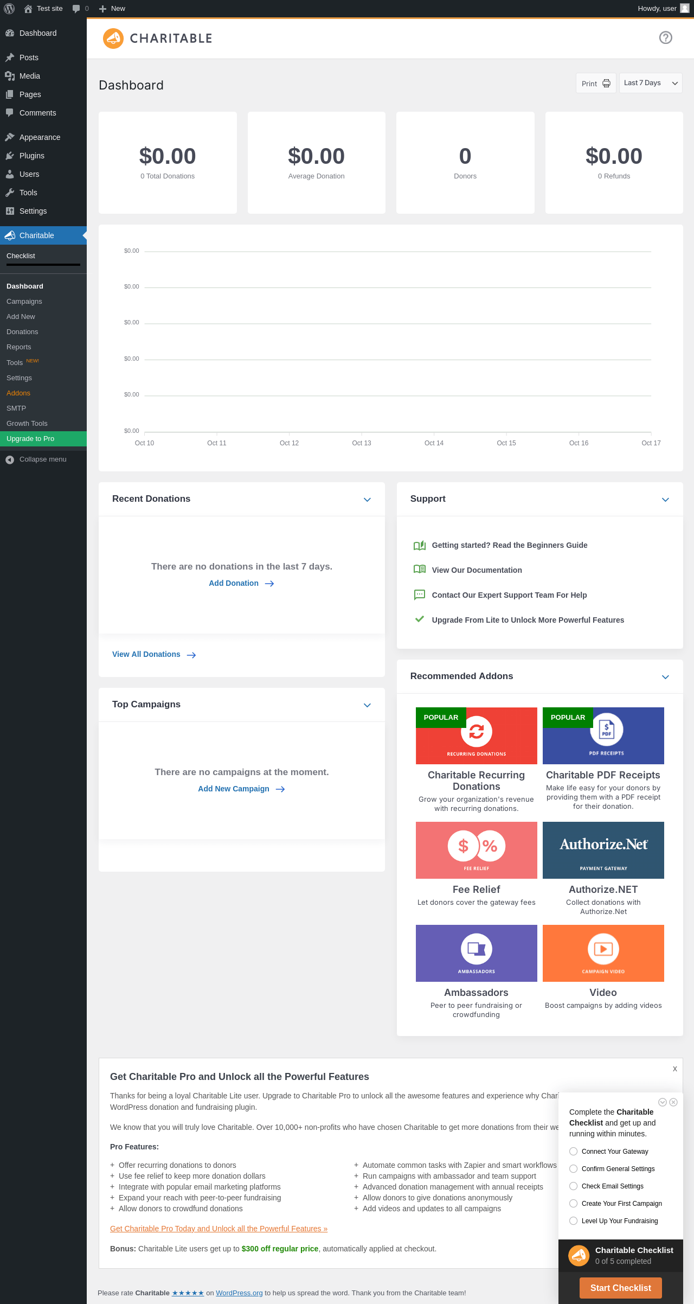Click the Settings sliders icon in sidebar
This screenshot has height=1304, width=694.
(10, 211)
